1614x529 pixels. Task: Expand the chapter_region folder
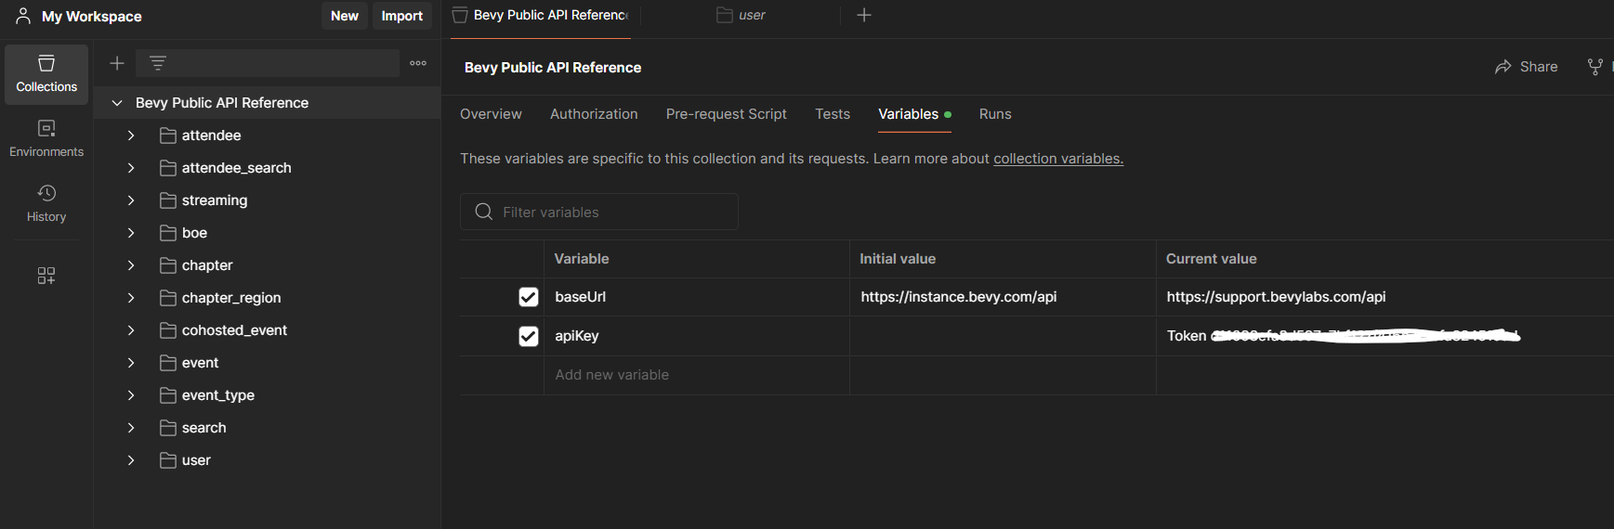(x=131, y=298)
